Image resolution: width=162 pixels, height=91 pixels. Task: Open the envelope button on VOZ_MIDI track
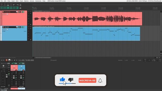(x=4, y=30)
